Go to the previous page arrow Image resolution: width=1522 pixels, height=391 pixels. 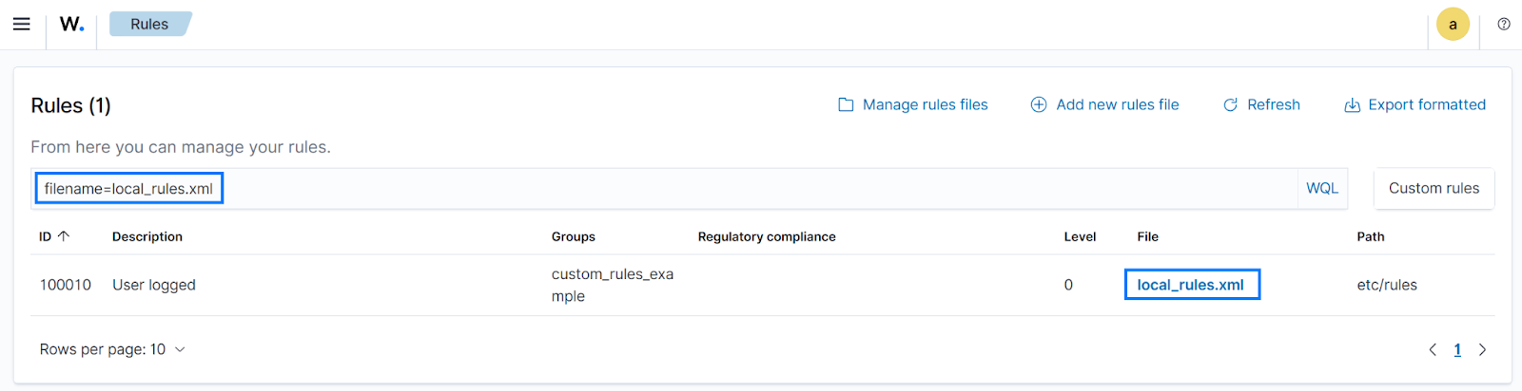(x=1433, y=349)
